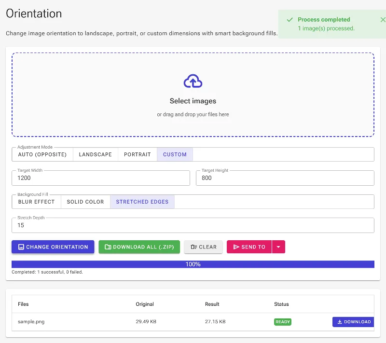Click the Target Width input field
Screen dimensions: 386x343
101,178
